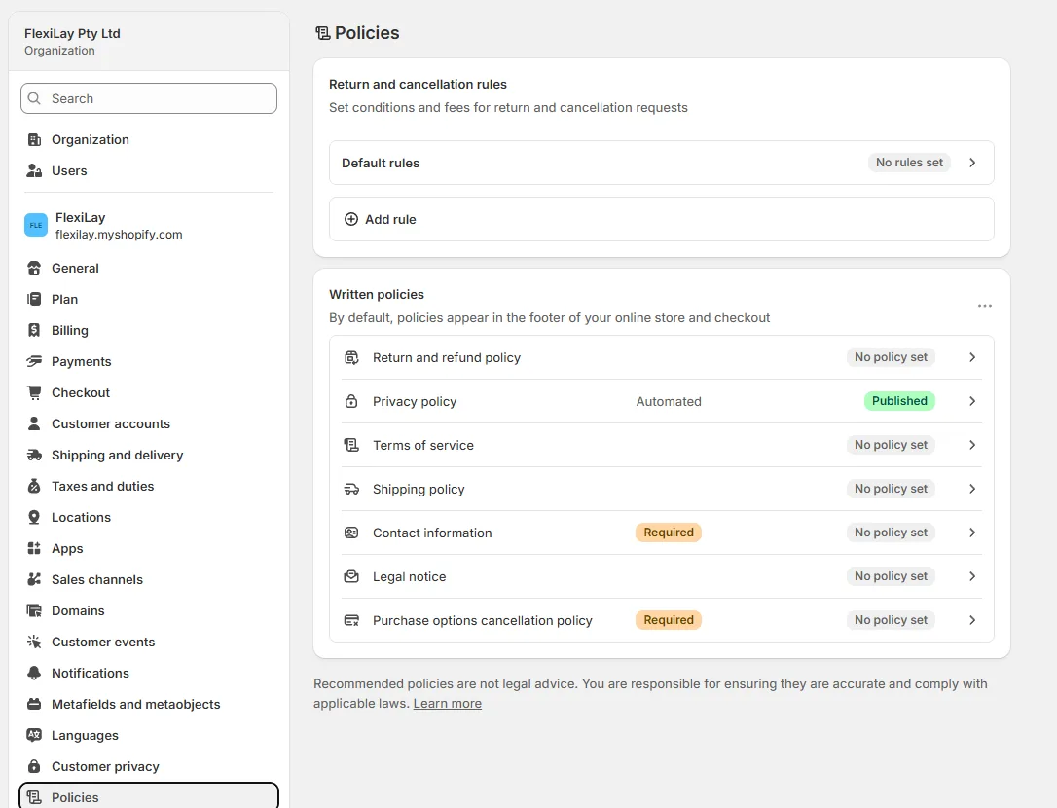Open Metafields and metaobjects settings
The width and height of the screenshot is (1057, 808).
(x=148, y=704)
